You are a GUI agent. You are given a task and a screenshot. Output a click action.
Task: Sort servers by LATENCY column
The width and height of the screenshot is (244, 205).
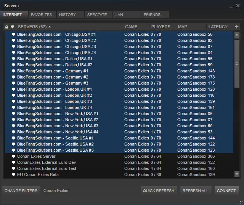pyautogui.click(x=220, y=27)
